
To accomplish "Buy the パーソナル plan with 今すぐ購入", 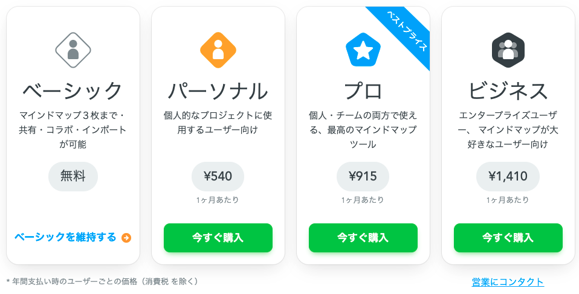I will tap(218, 238).
